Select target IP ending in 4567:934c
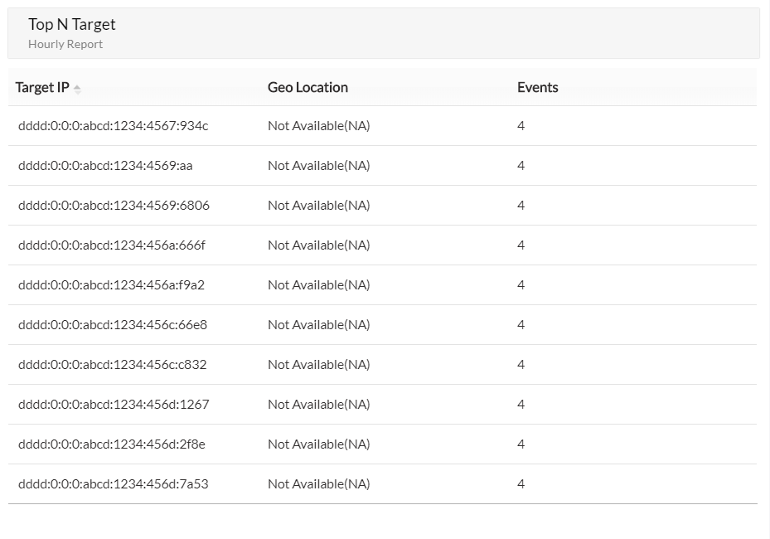This screenshot has width=770, height=539. click(113, 126)
